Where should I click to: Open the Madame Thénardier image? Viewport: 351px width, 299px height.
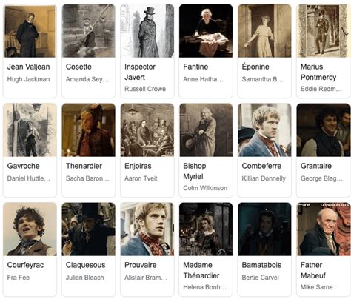point(206,229)
